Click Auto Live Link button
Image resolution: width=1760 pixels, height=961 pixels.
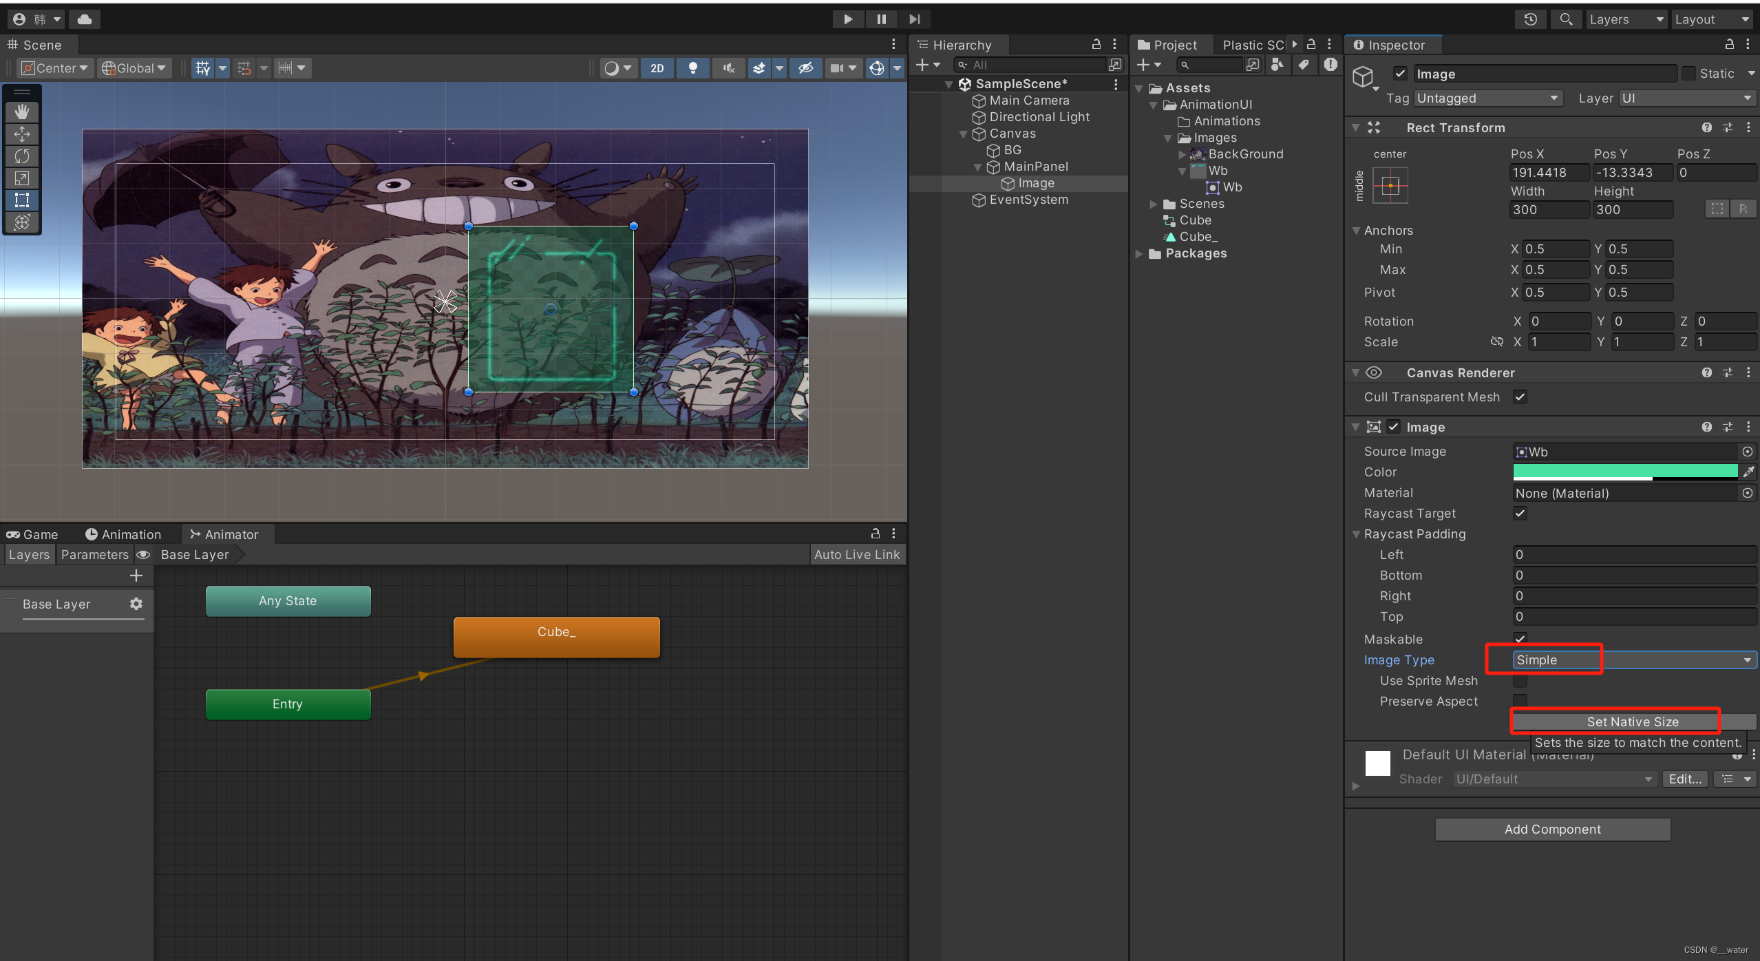(x=857, y=555)
